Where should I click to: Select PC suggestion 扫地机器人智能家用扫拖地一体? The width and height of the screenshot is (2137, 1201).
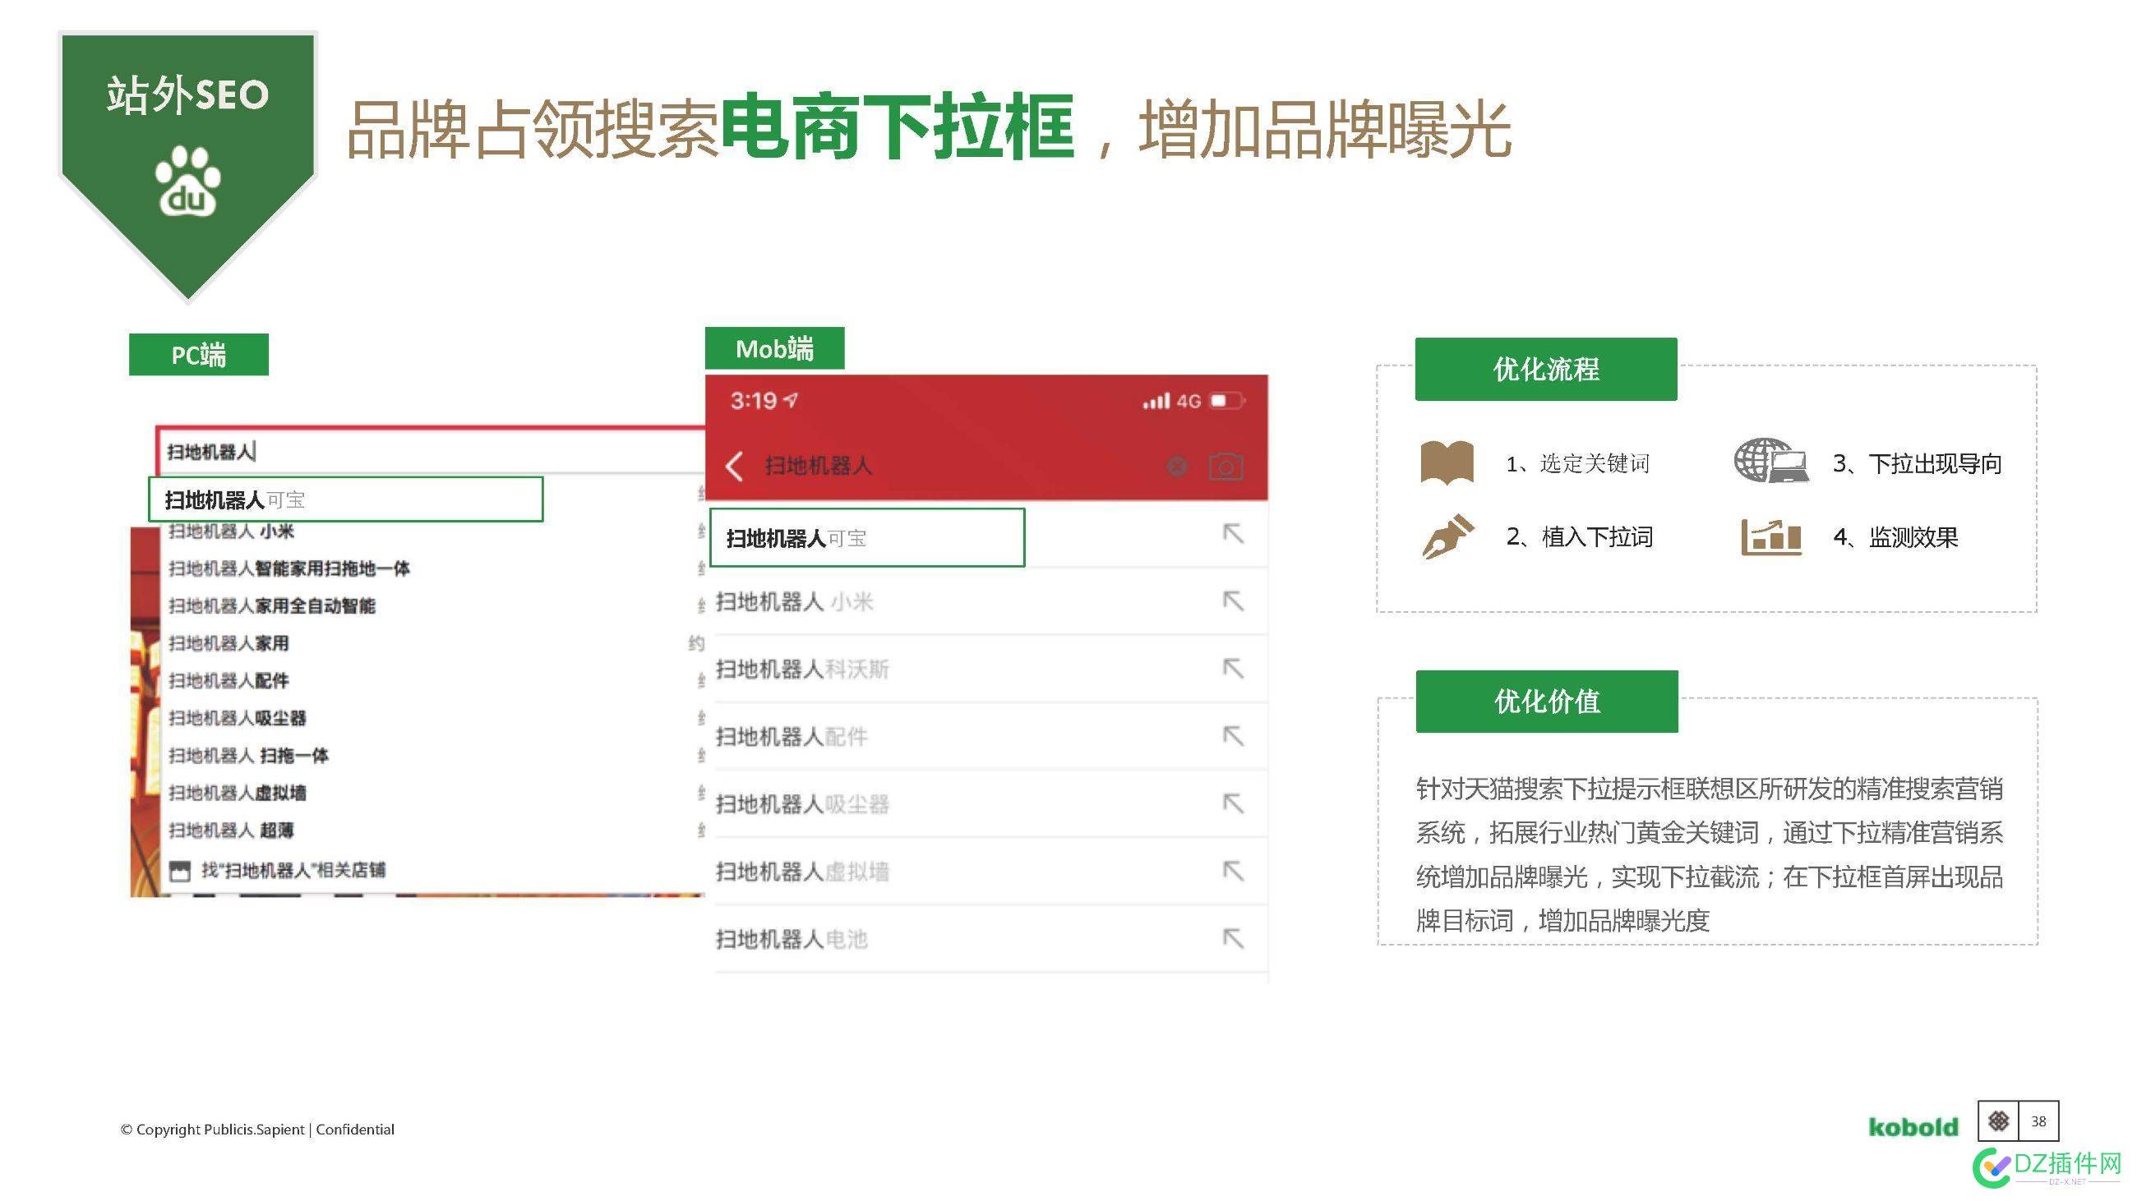coord(288,568)
